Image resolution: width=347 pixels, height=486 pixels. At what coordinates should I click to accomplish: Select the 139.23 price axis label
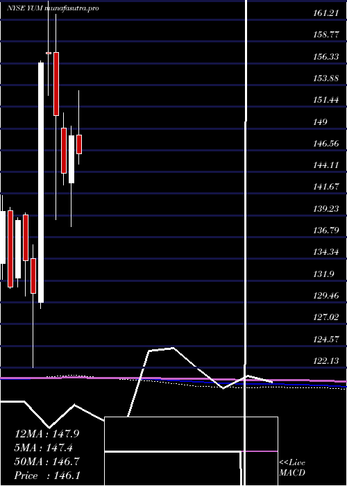tap(325, 208)
